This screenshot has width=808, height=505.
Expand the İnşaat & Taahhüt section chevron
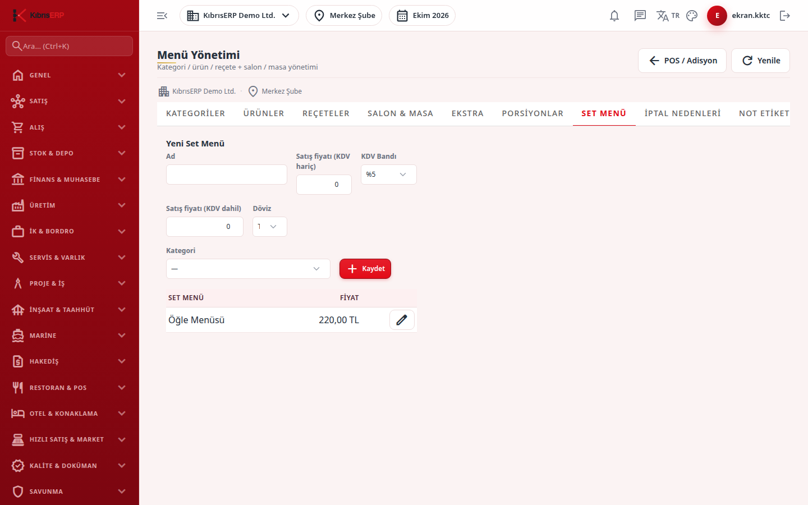tap(122, 310)
